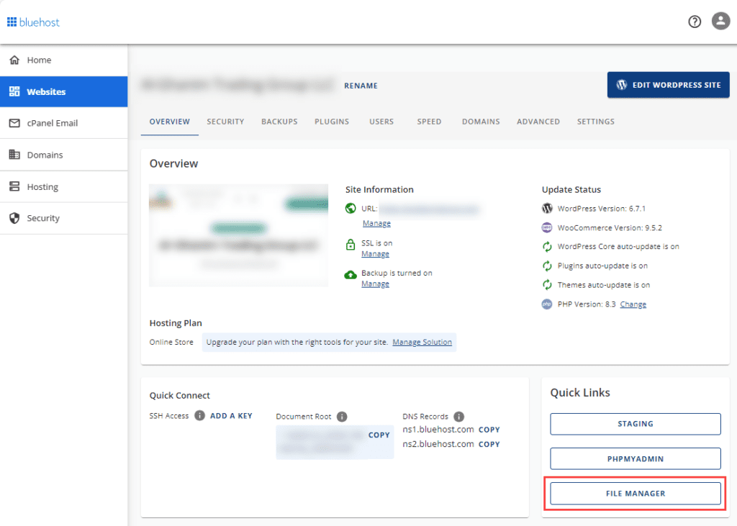The height and width of the screenshot is (526, 737).
Task: Click the Document Root info icon
Action: click(342, 417)
